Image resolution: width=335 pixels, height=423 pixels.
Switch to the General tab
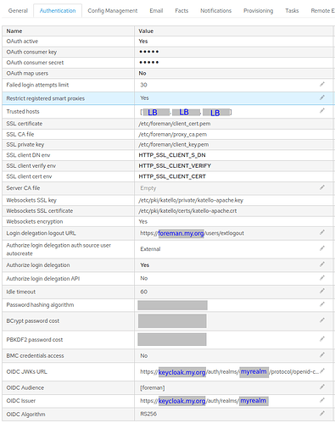pyautogui.click(x=18, y=11)
